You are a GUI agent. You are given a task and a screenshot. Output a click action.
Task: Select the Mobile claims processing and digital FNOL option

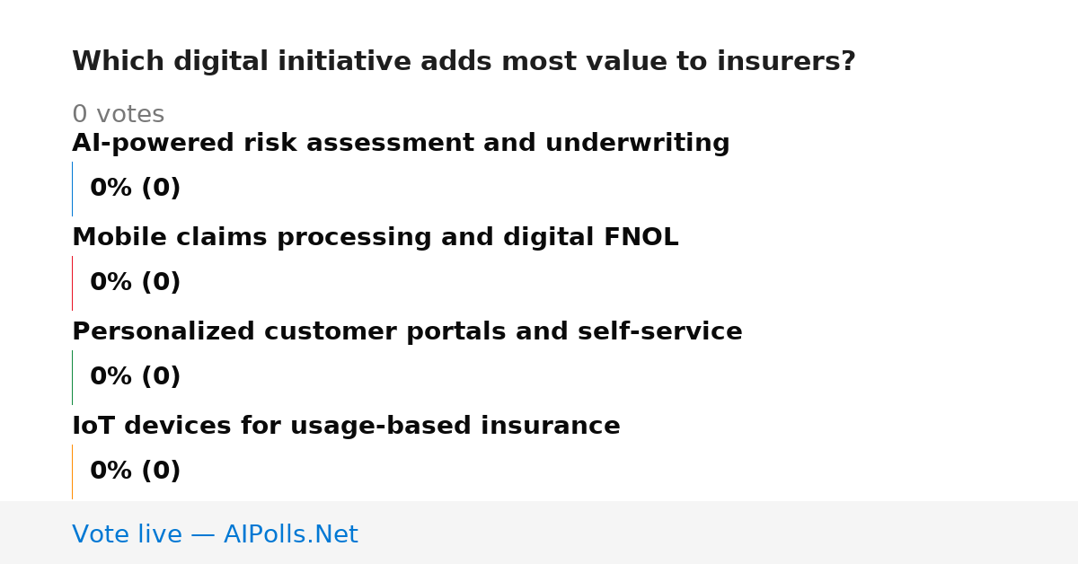pos(376,238)
